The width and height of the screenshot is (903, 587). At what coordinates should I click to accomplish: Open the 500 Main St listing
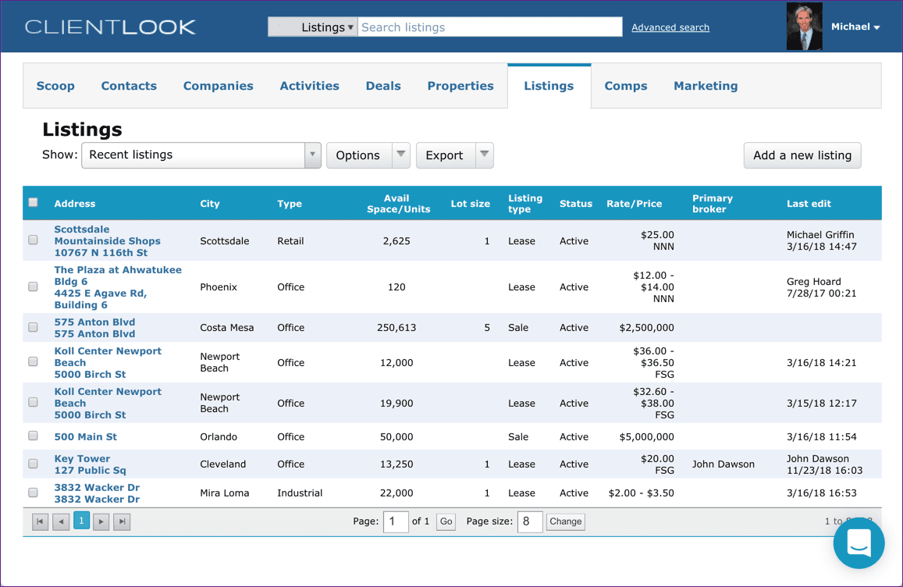(x=85, y=436)
